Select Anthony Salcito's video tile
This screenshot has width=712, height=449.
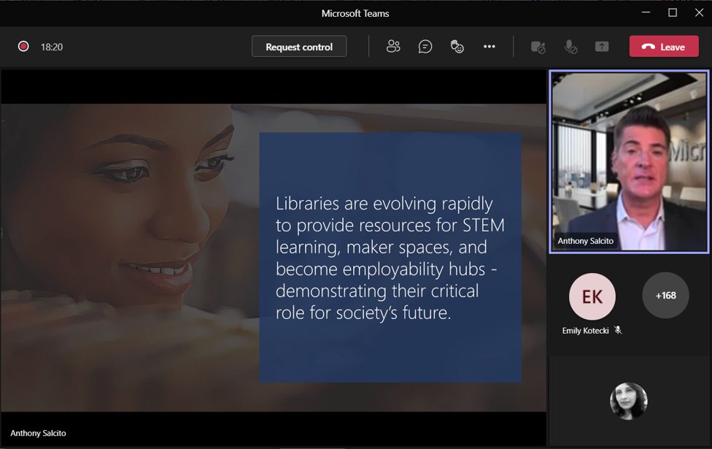[x=629, y=161]
